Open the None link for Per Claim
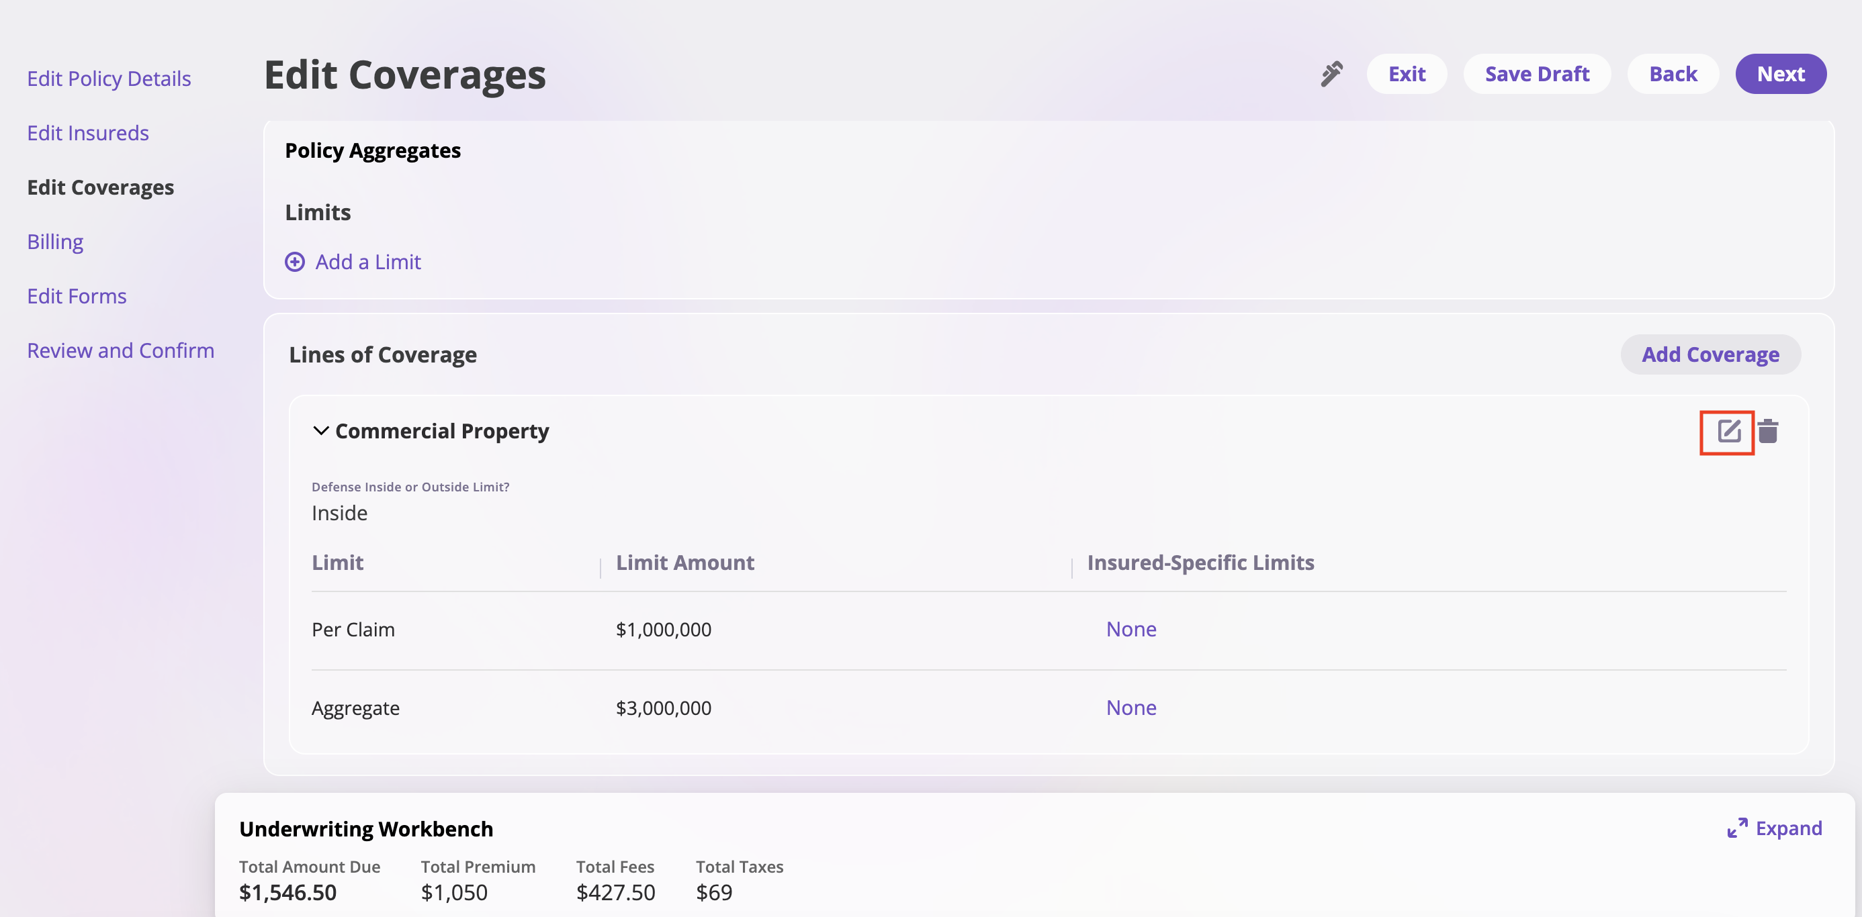The height and width of the screenshot is (917, 1862). coord(1131,630)
